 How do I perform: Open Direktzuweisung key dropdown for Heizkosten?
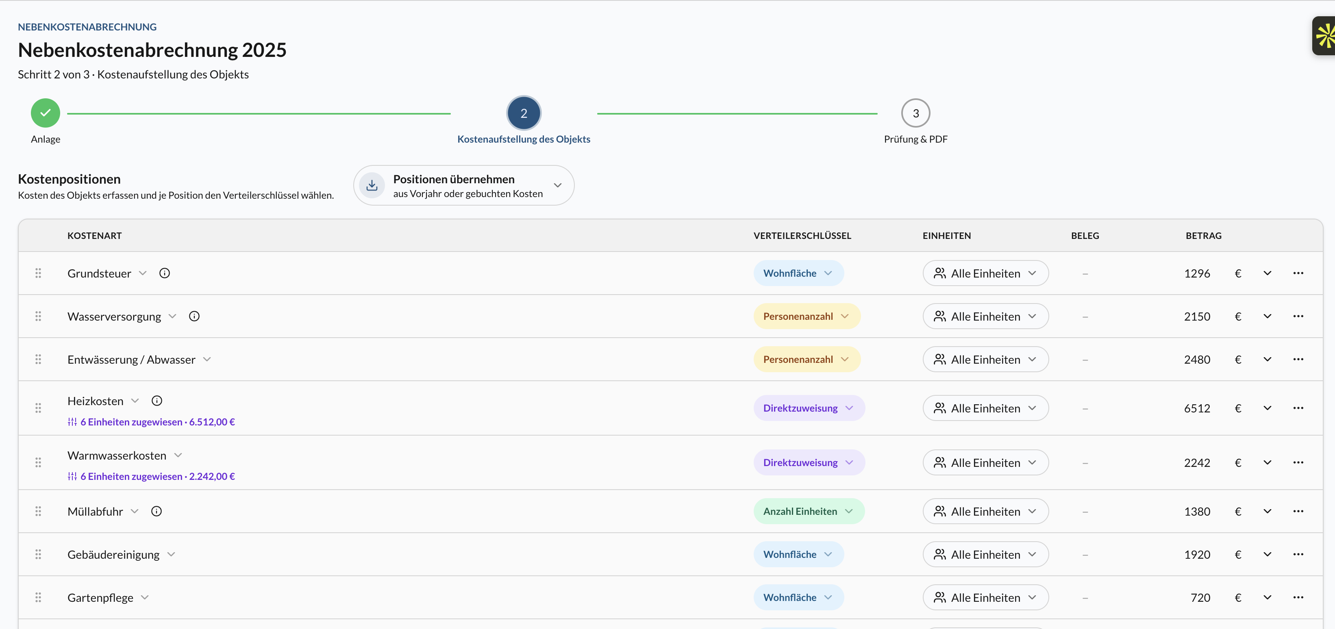809,408
